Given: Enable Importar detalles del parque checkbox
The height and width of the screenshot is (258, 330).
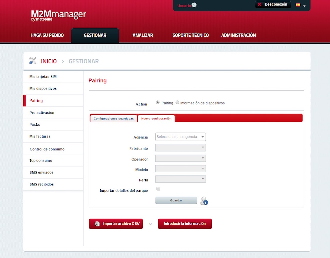Looking at the screenshot, I should point(158,189).
